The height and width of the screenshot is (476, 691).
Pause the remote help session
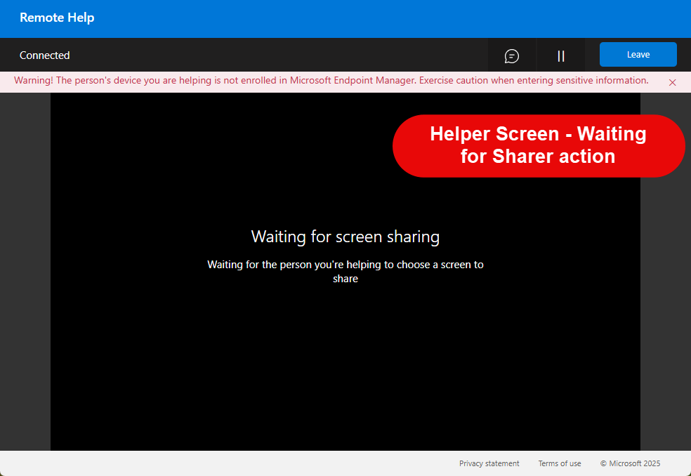tap(561, 55)
